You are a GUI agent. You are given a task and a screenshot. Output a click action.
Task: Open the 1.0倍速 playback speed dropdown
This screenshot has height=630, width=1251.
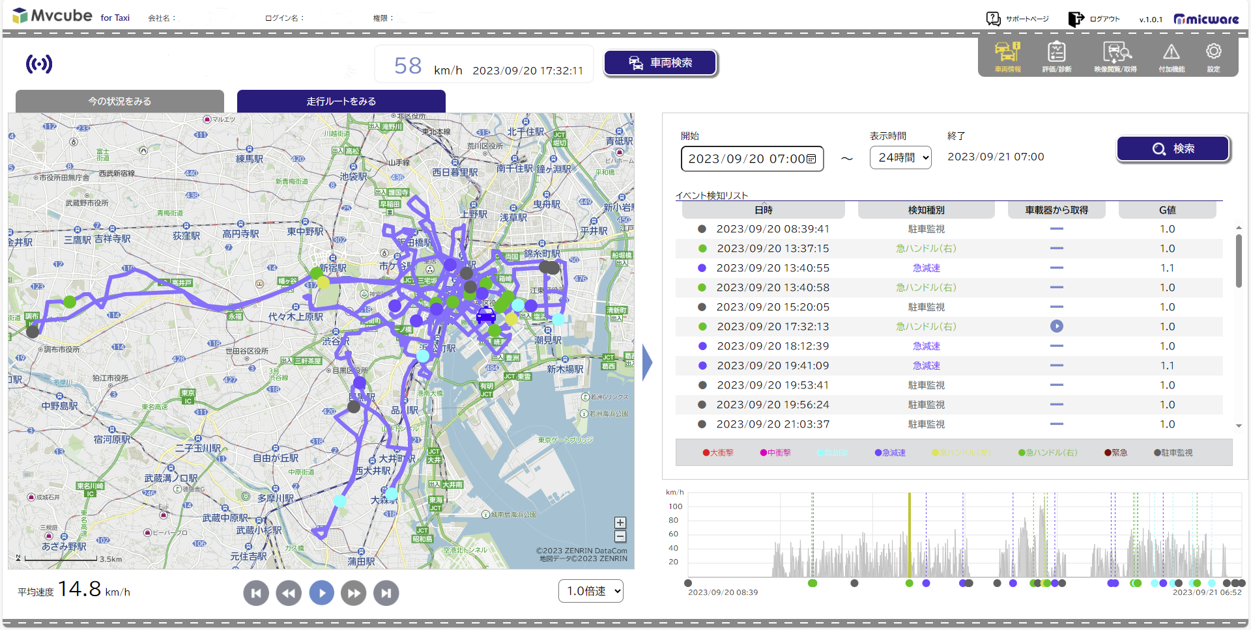tap(591, 591)
